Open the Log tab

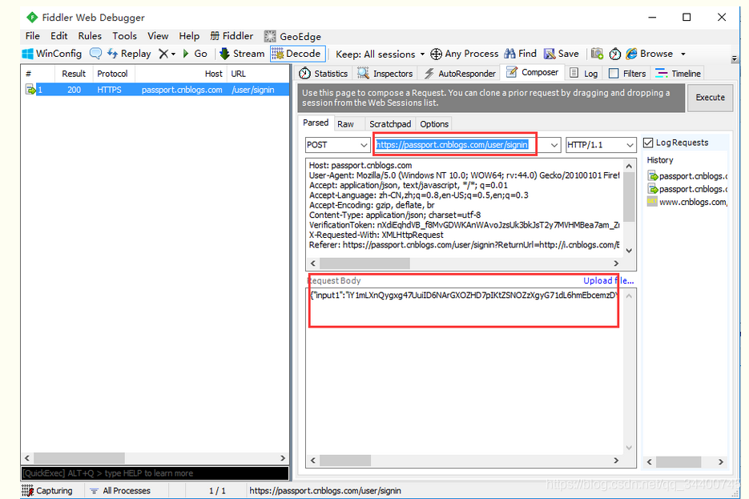(584, 74)
